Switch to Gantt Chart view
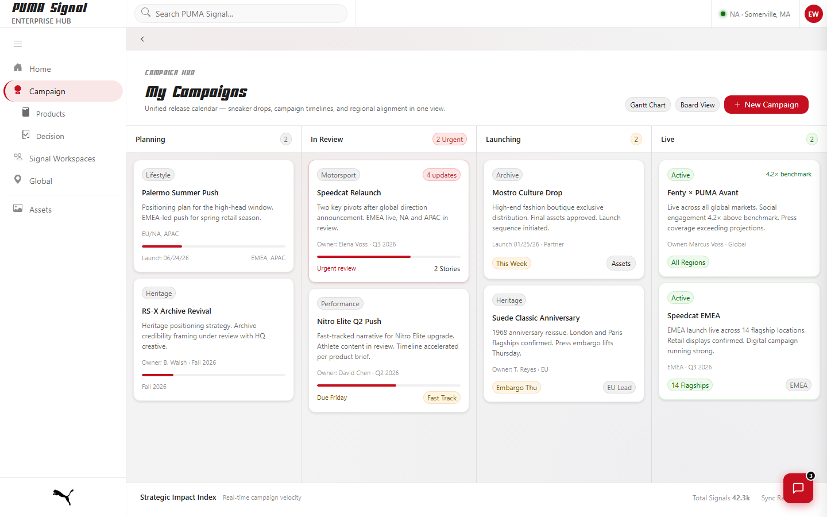This screenshot has height=517, width=827. tap(648, 105)
